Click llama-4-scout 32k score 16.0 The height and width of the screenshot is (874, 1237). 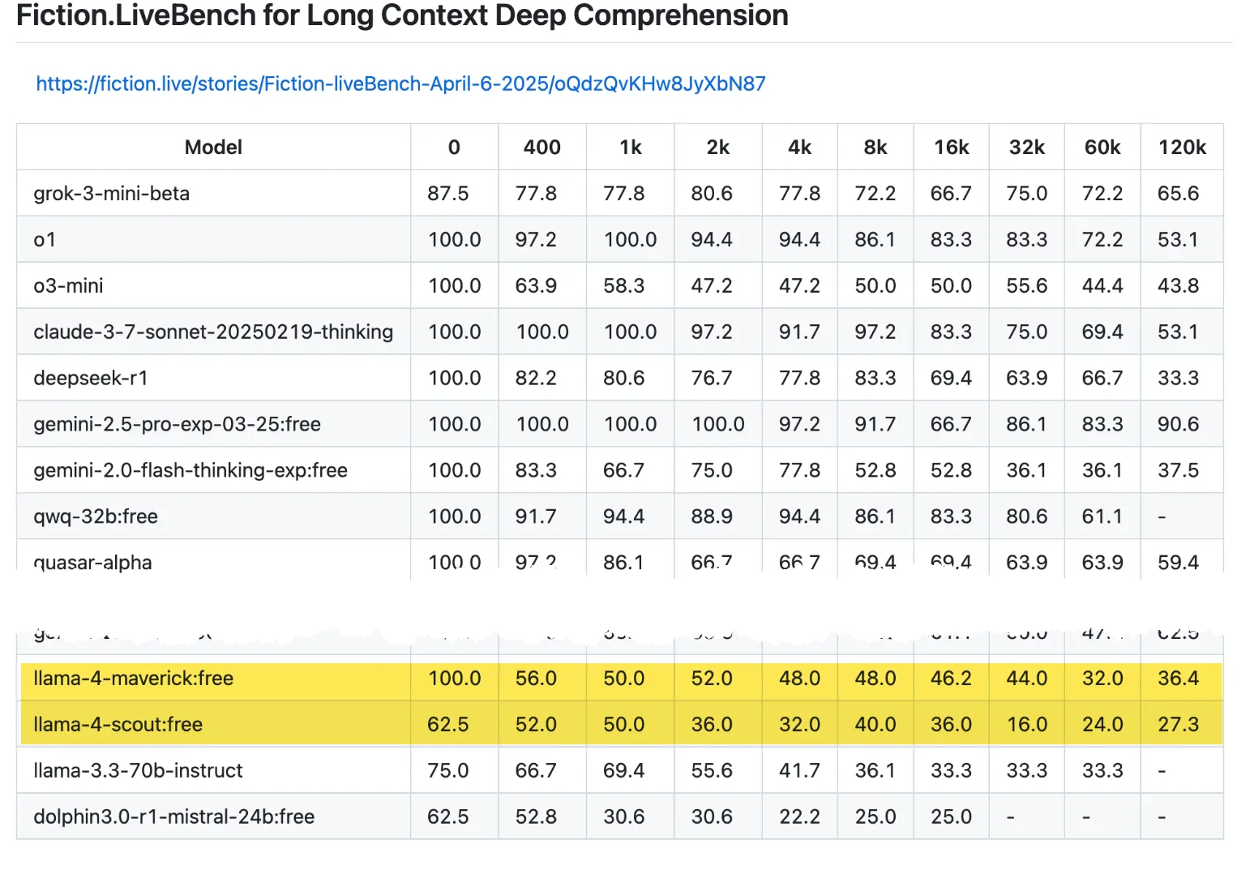point(1026,724)
